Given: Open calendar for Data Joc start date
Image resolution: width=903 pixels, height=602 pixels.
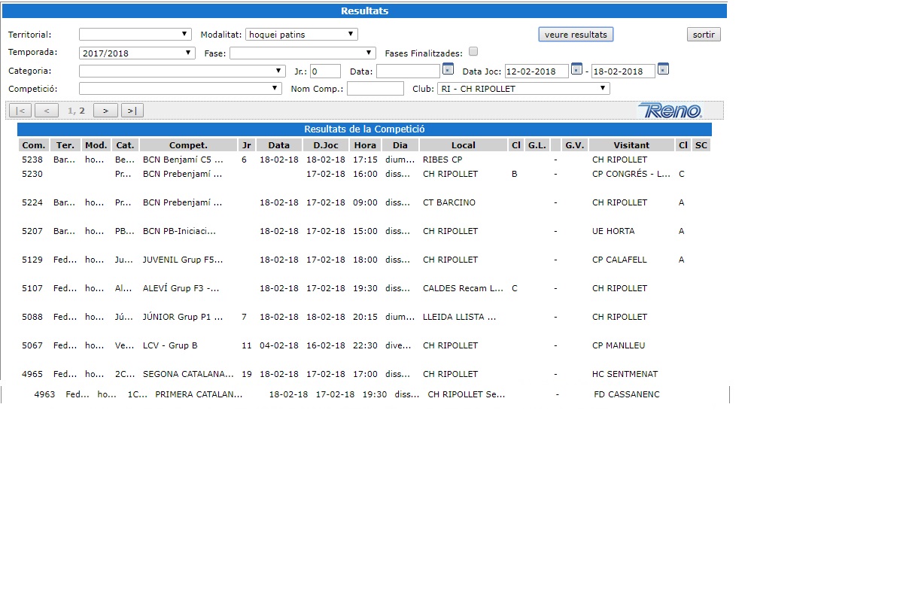Looking at the screenshot, I should (576, 69).
